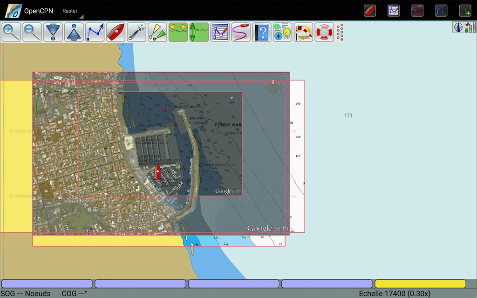
Task: Open the Raster chart type dropdown
Action: (x=72, y=11)
